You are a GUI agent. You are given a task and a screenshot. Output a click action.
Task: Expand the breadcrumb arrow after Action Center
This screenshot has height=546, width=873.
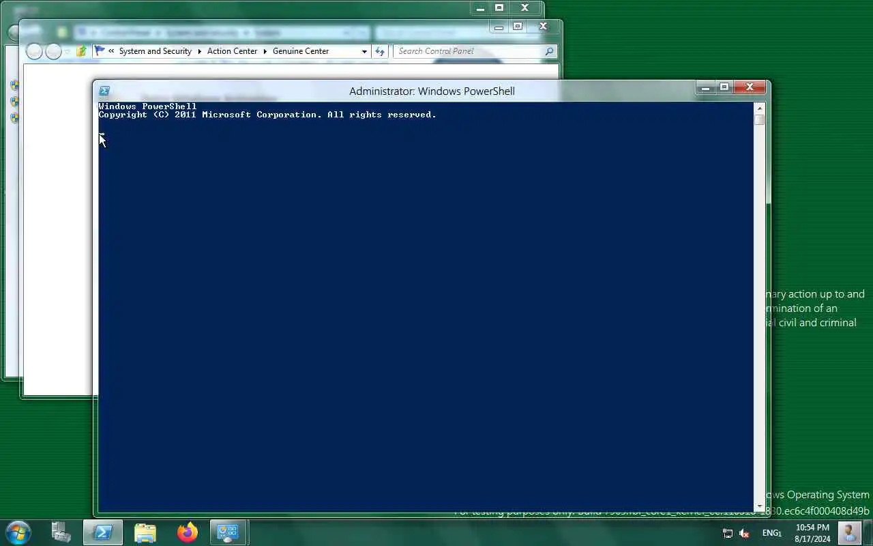click(x=265, y=51)
